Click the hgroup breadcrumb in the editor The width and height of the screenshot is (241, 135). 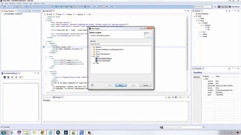[79, 14]
